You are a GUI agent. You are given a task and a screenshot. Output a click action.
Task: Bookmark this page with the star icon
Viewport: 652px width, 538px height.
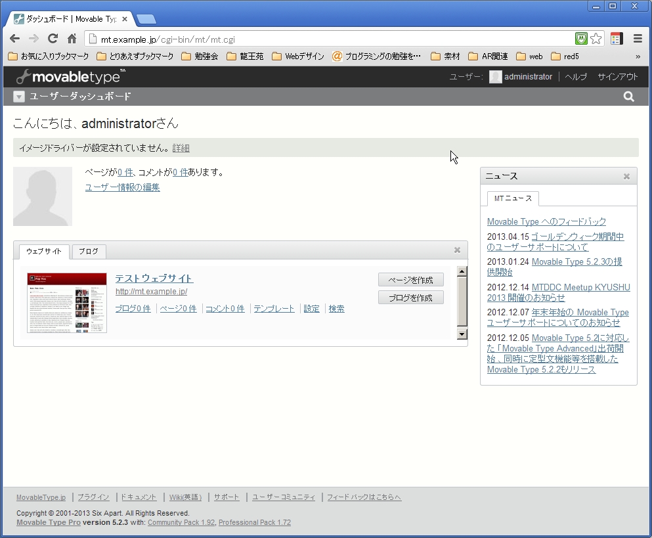point(596,39)
